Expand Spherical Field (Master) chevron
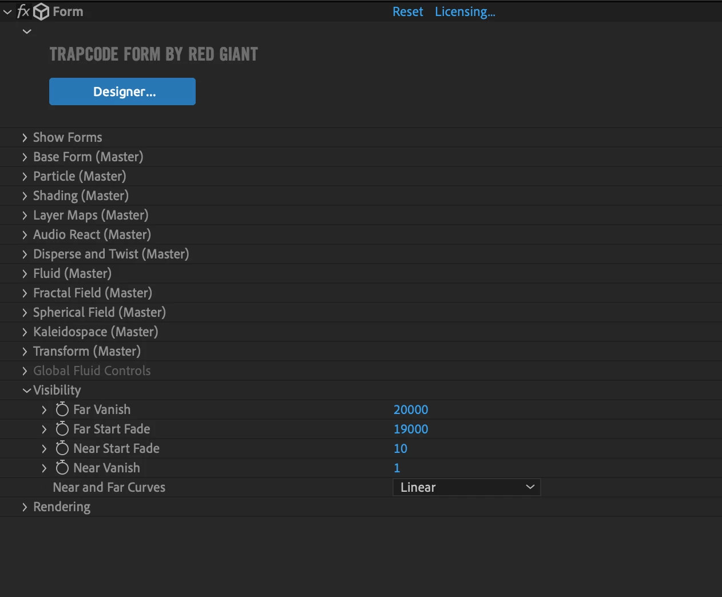The image size is (722, 597). point(25,313)
